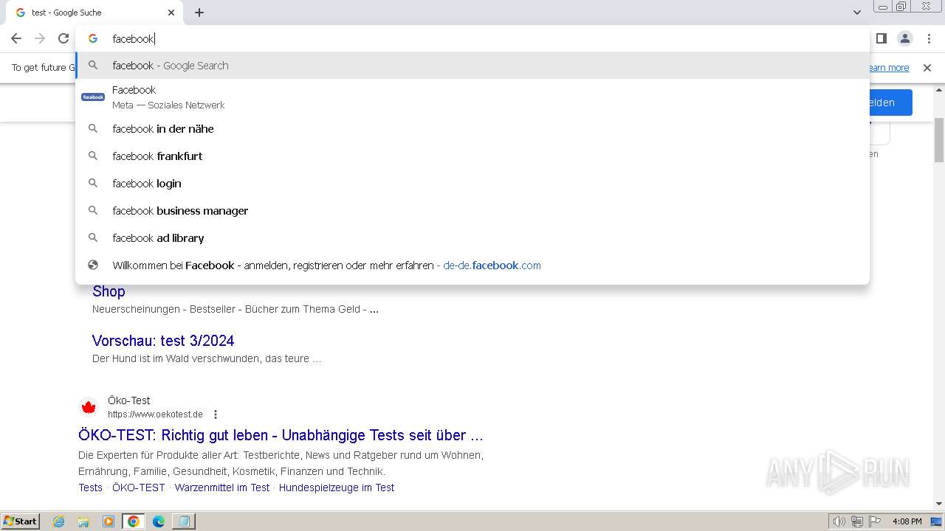Pick the 'facebook frankfurt' suggestion

[472, 156]
